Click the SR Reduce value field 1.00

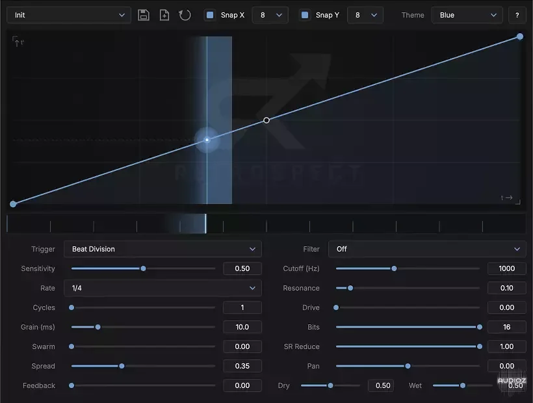[507, 346]
